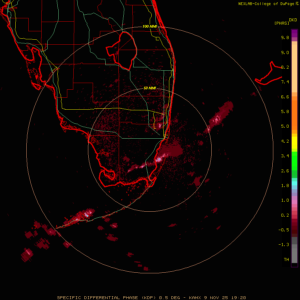Click the 50 NMI range ring label
The height and width of the screenshot is (300, 300).
pyautogui.click(x=150, y=88)
